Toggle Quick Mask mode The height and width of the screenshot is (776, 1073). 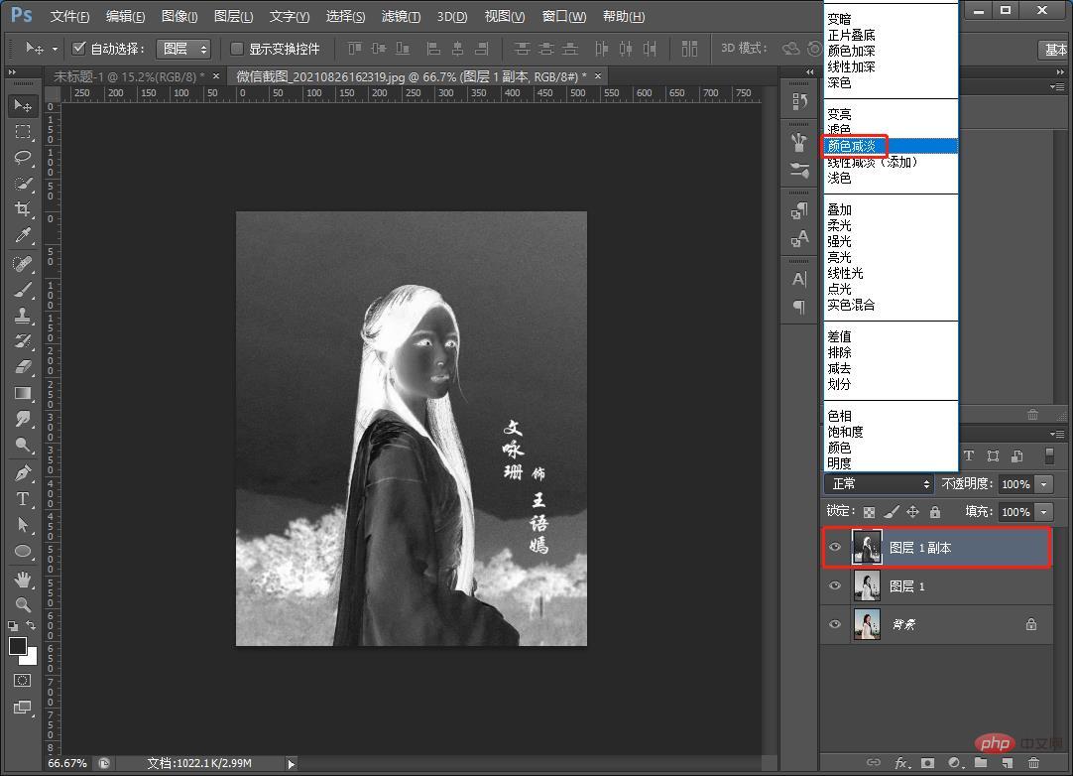click(23, 680)
